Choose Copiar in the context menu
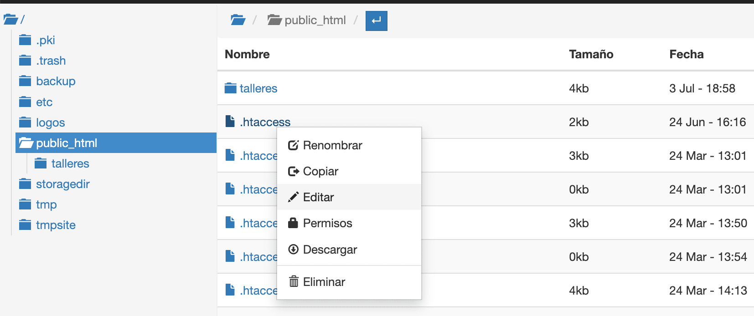The image size is (754, 316). pos(320,171)
